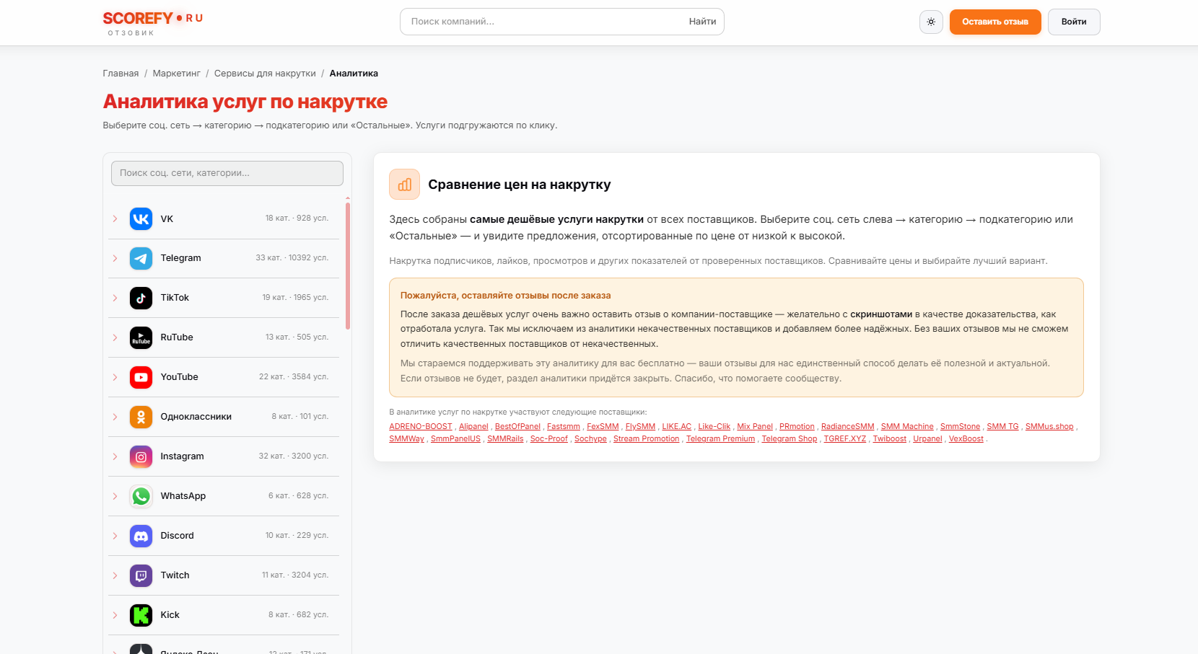
Task: Open the ADRENO-BOOST provider link
Action: coord(421,426)
